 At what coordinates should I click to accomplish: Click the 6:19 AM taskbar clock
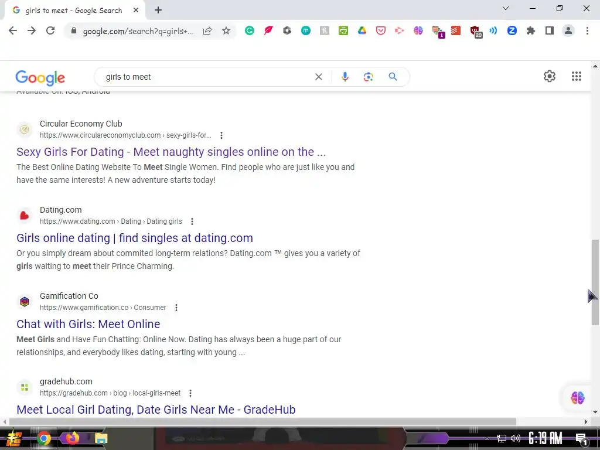(546, 438)
